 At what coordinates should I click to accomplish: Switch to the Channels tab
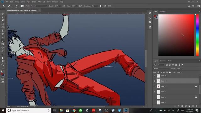coord(163,61)
